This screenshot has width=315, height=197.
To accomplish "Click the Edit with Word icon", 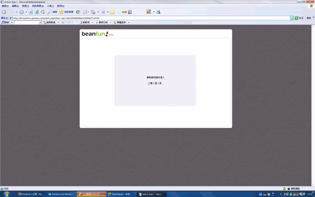I will point(103,12).
